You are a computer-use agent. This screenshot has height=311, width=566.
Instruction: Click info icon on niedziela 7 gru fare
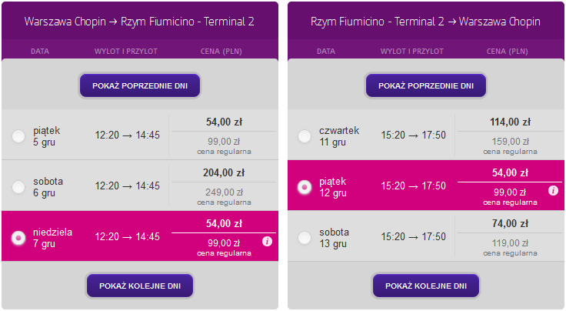pyautogui.click(x=267, y=241)
